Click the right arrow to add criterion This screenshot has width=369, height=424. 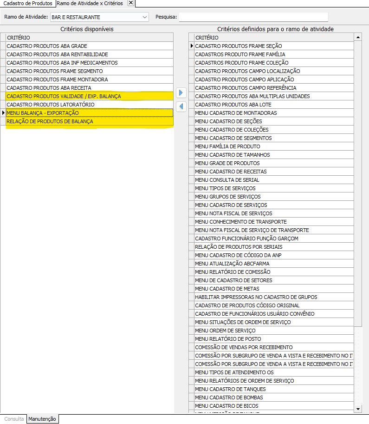pos(181,93)
